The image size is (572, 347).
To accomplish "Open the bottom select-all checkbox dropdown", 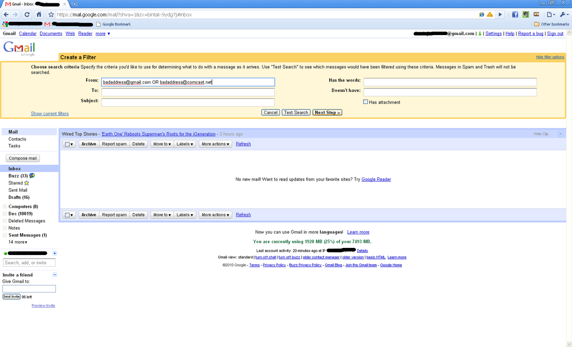I will coord(69,215).
